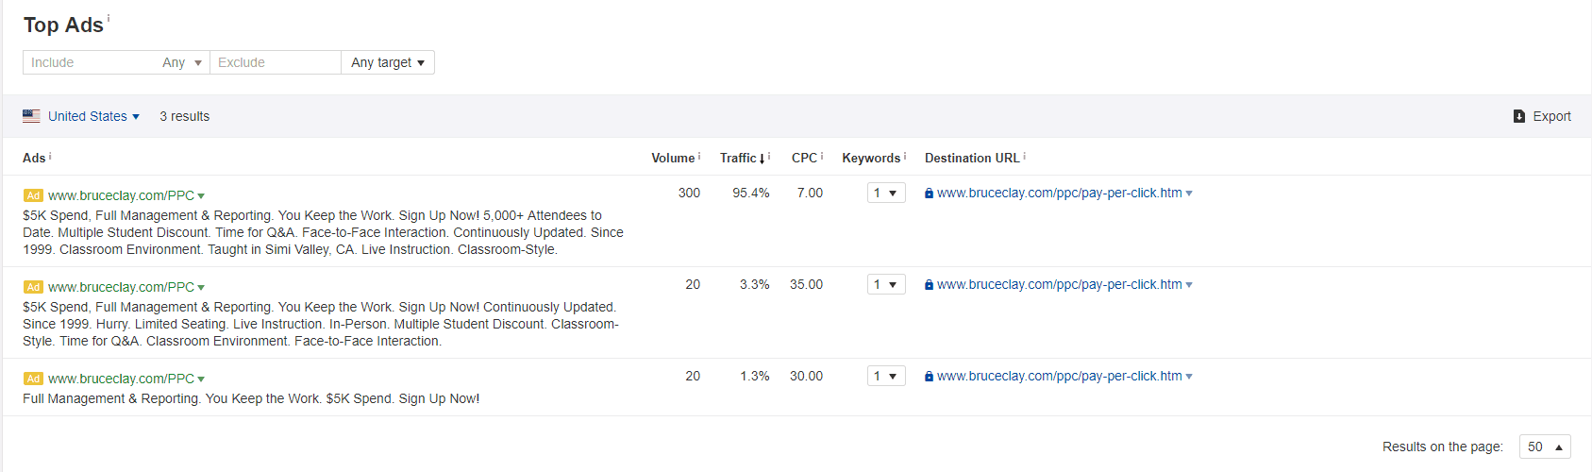Sort by the Keywords column header
This screenshot has width=1592, height=472.
pos(871,158)
